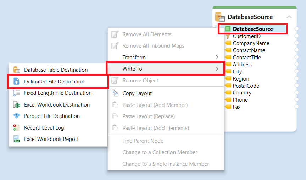306x180 pixels.
Task: Click the Fixed Length File Destination icon
Action: (16, 93)
